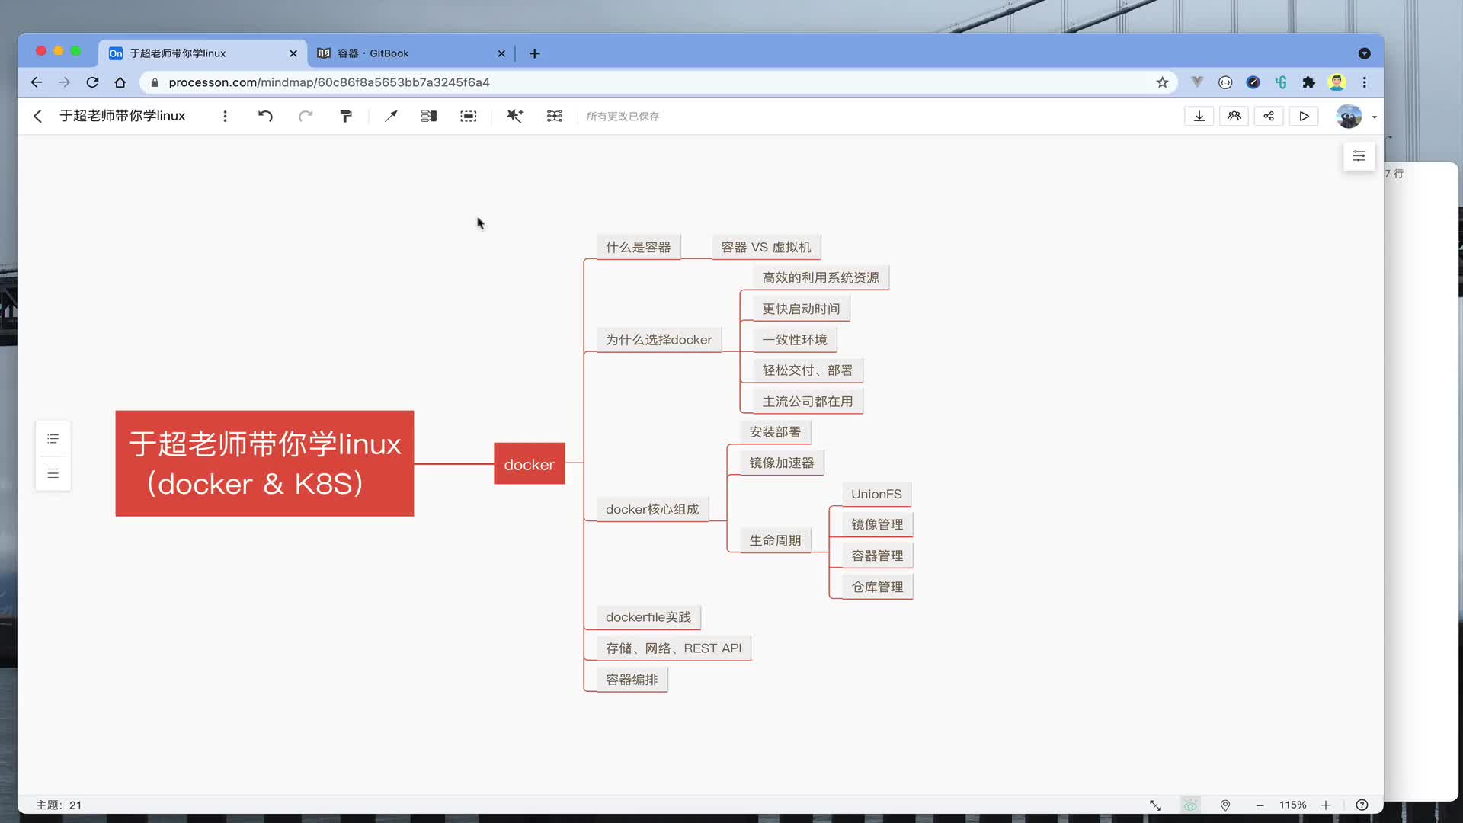Click the 主题: 21 topic count
Viewport: 1463px width, 823px height.
click(59, 805)
